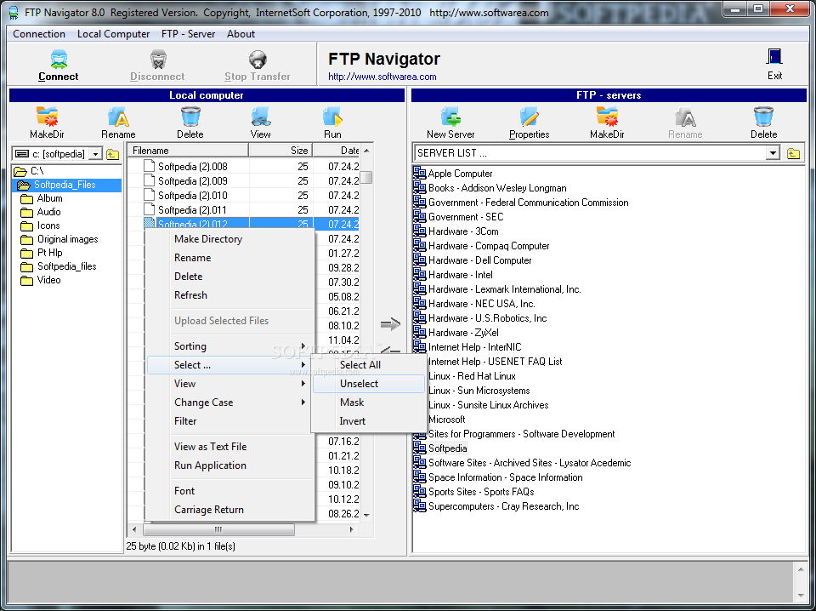
Task: Click the local Delete trash icon
Action: click(190, 117)
